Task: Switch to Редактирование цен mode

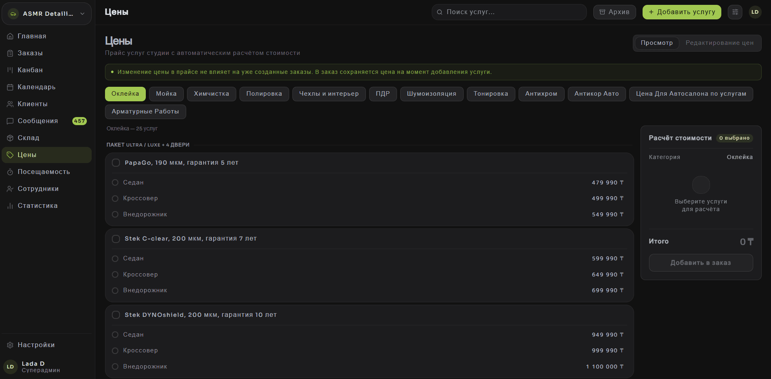Action: [x=720, y=43]
